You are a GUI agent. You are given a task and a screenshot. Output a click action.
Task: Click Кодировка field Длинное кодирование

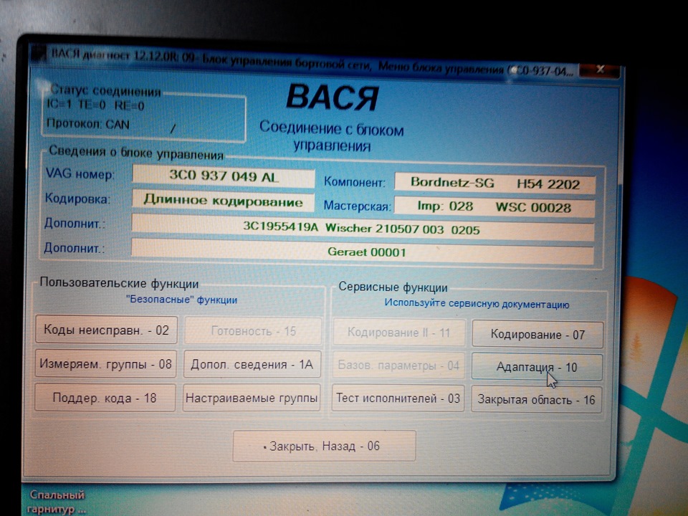pos(223,201)
